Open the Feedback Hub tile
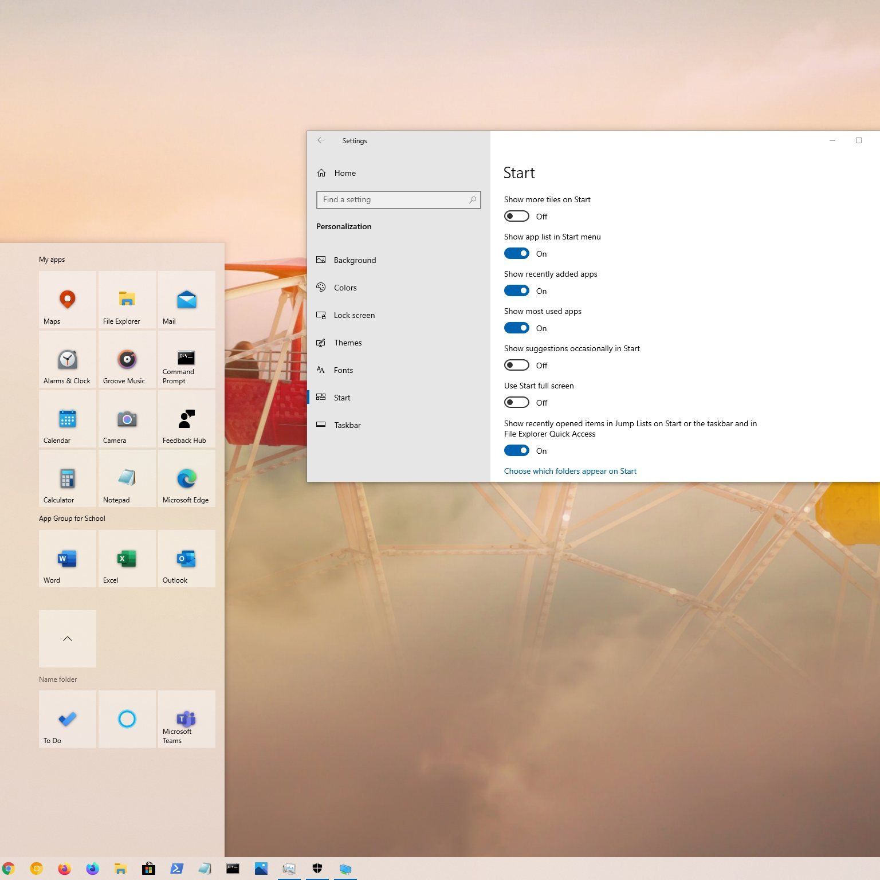The width and height of the screenshot is (880, 880). pos(186,419)
